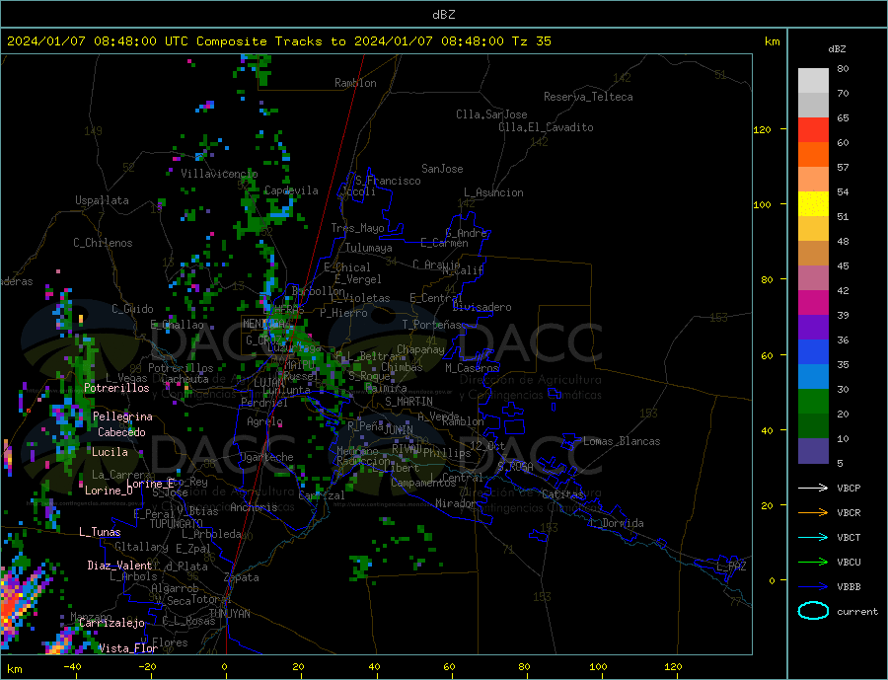Click the 'Cabecedo' map label
The height and width of the screenshot is (680, 888).
click(121, 432)
